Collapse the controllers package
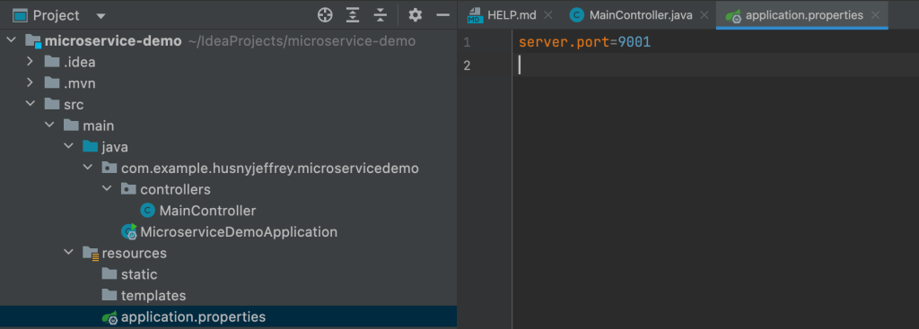Viewport: 919px width, 329px height. point(107,189)
